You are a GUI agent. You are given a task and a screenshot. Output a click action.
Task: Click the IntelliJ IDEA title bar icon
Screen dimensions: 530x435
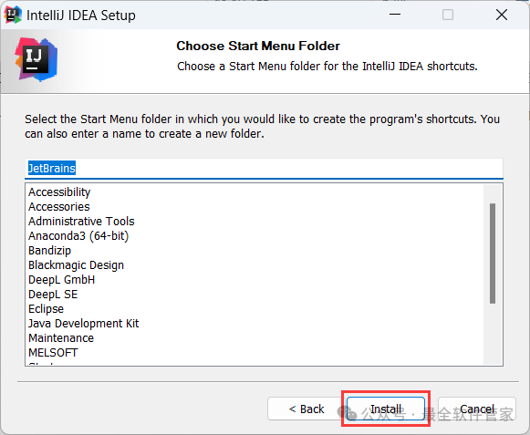pos(13,15)
